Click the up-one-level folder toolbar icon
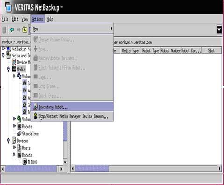 coord(25,29)
